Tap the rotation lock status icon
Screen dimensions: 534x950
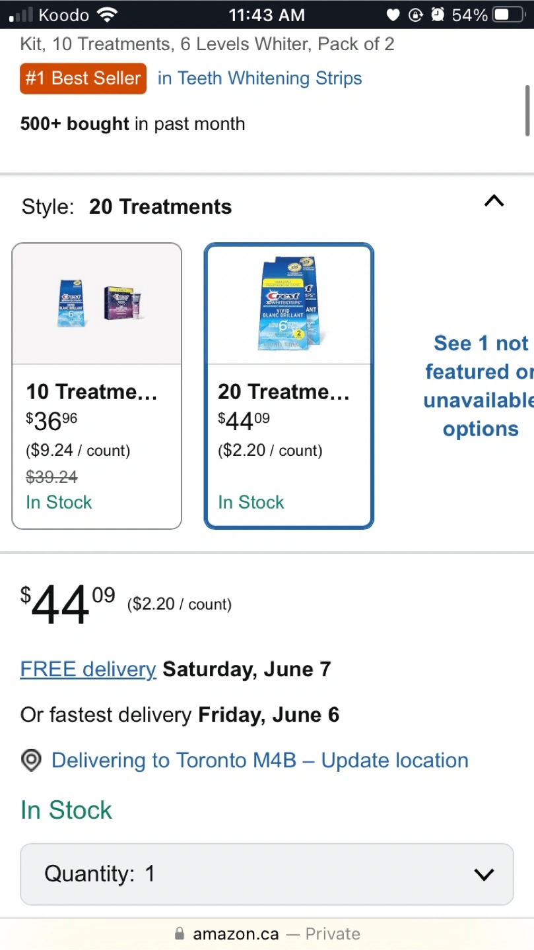click(x=415, y=15)
